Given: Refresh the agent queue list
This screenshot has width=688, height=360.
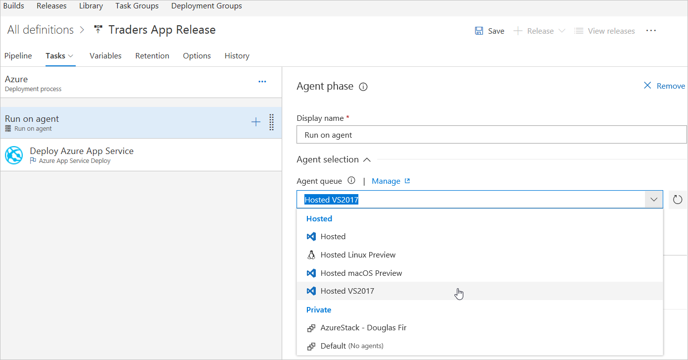Looking at the screenshot, I should click(x=678, y=200).
